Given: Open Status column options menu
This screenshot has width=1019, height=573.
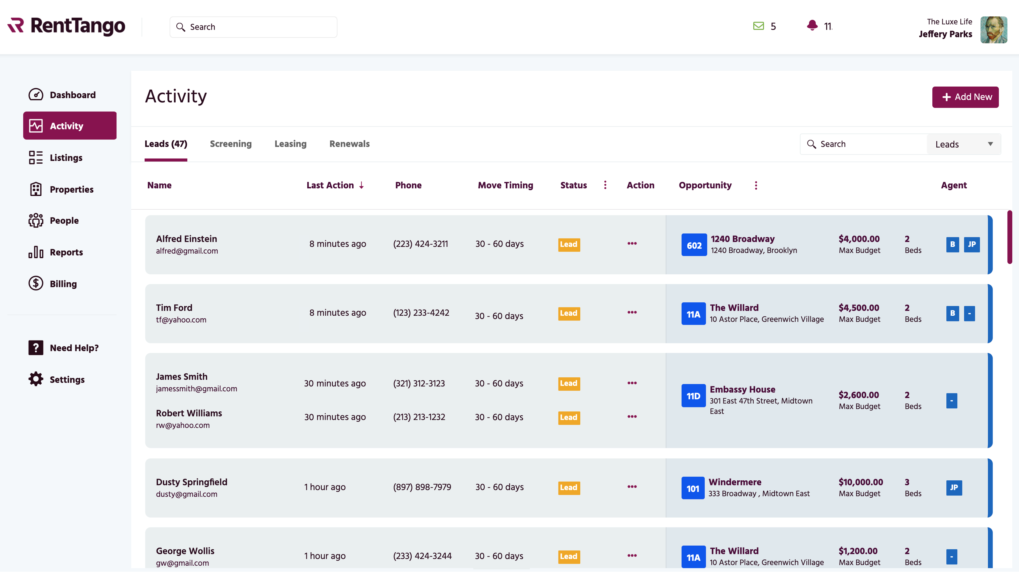Looking at the screenshot, I should 605,185.
